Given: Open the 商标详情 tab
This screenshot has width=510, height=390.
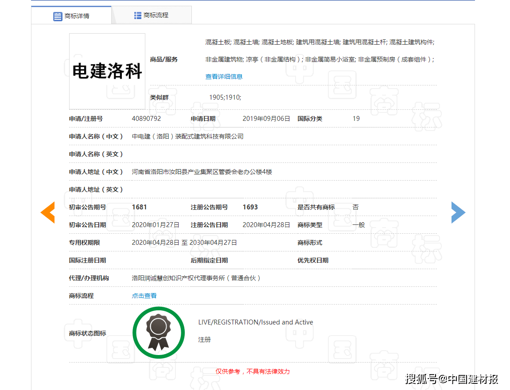Looking at the screenshot, I should tap(71, 15).
